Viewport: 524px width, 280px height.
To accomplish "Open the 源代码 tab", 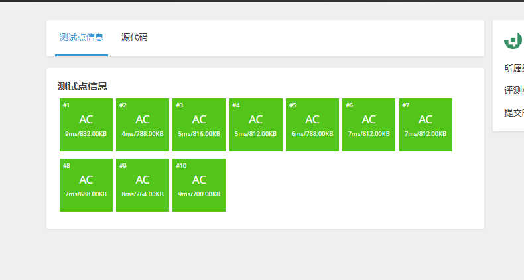I will [x=135, y=37].
